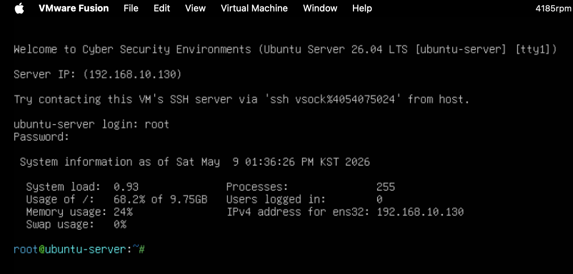This screenshot has width=573, height=274.
Task: Open the VMware Fusion application menu
Action: 74,8
